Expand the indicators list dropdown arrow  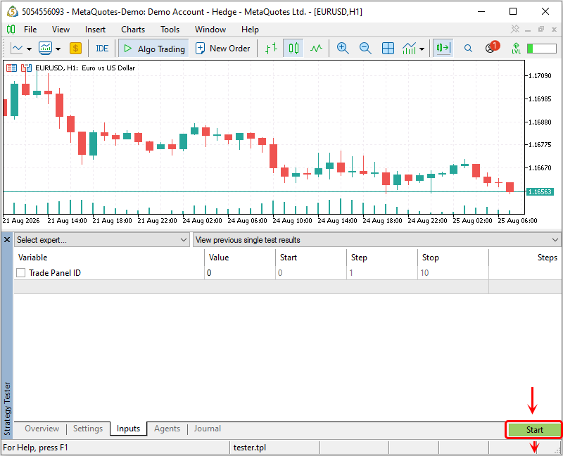[x=58, y=49]
